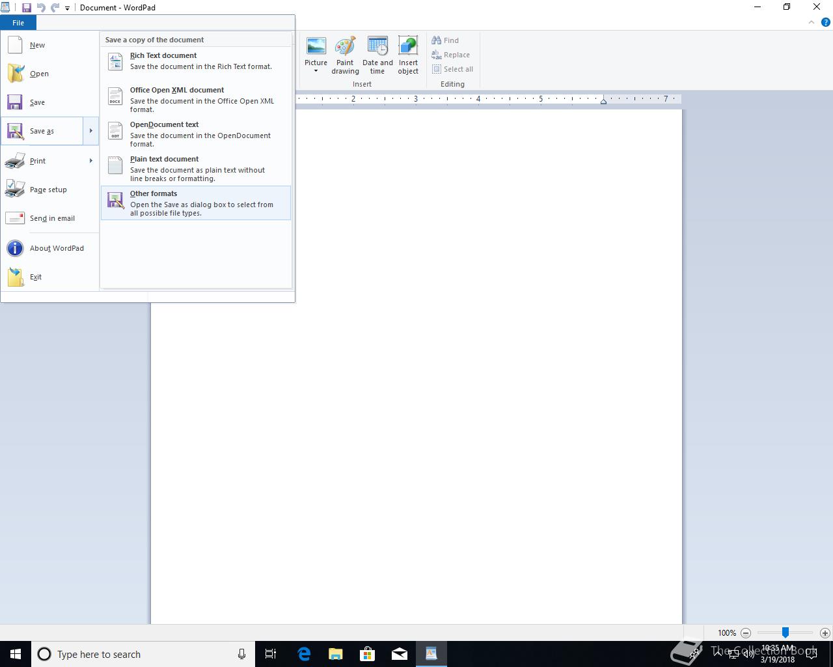Screen dimensions: 833x667
Task: Click the right indent marker on ruler
Action: coord(604,101)
